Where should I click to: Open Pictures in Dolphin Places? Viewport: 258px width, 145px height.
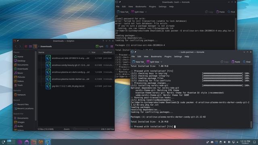(20, 77)
